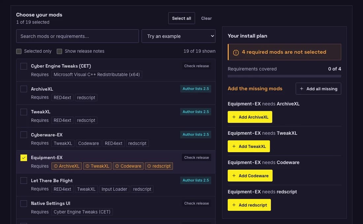363x224 pixels.
Task: Click the plus icon on Add TweakXL
Action: tap(234, 146)
